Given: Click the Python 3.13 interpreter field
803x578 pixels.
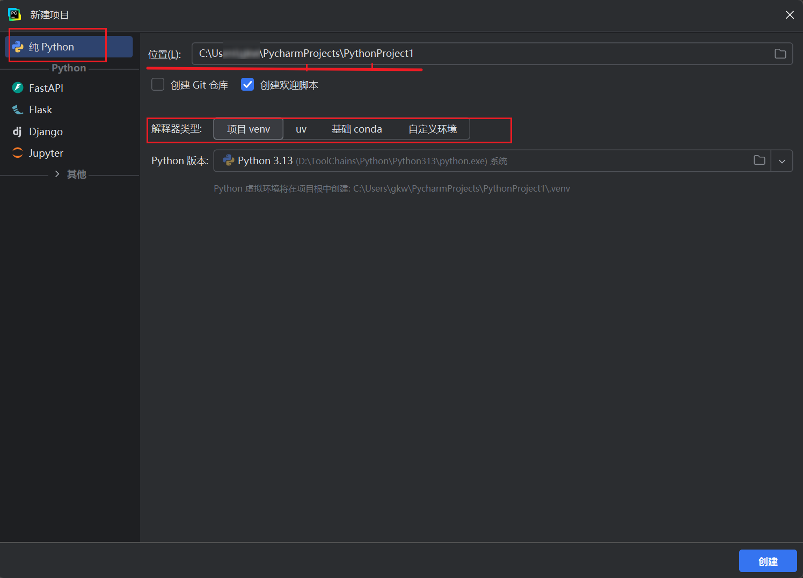Looking at the screenshot, I should pos(492,161).
